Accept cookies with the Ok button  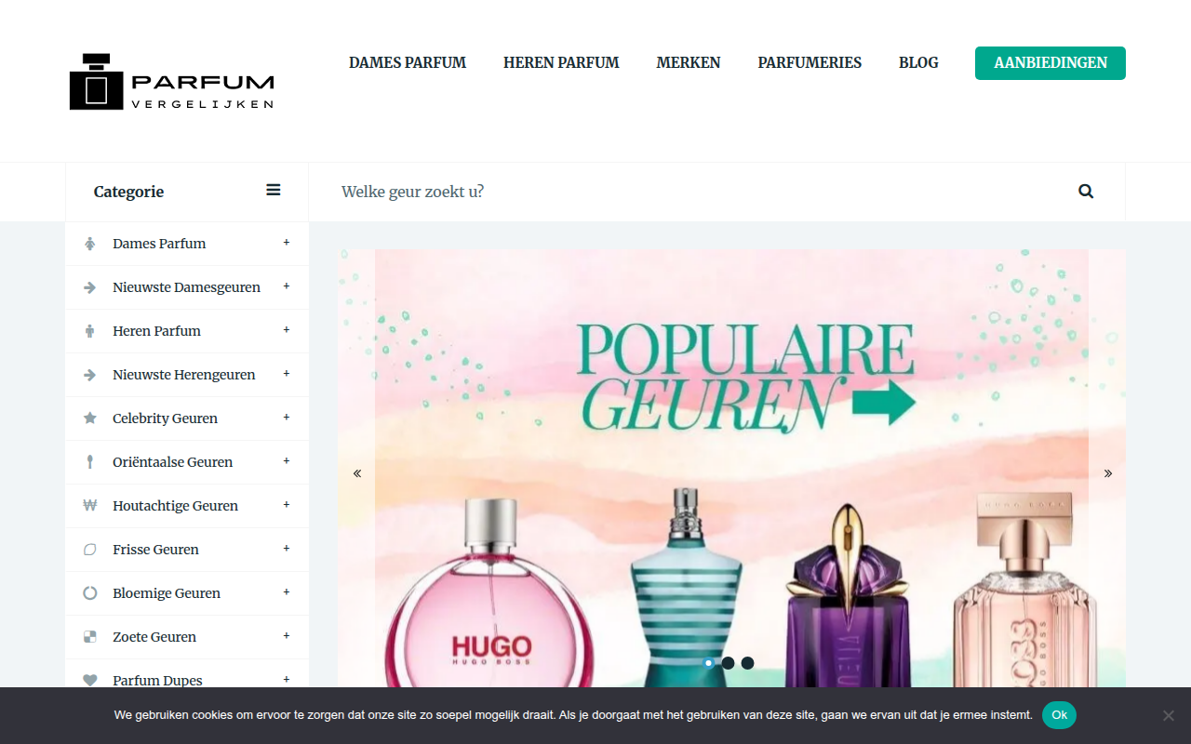point(1059,715)
